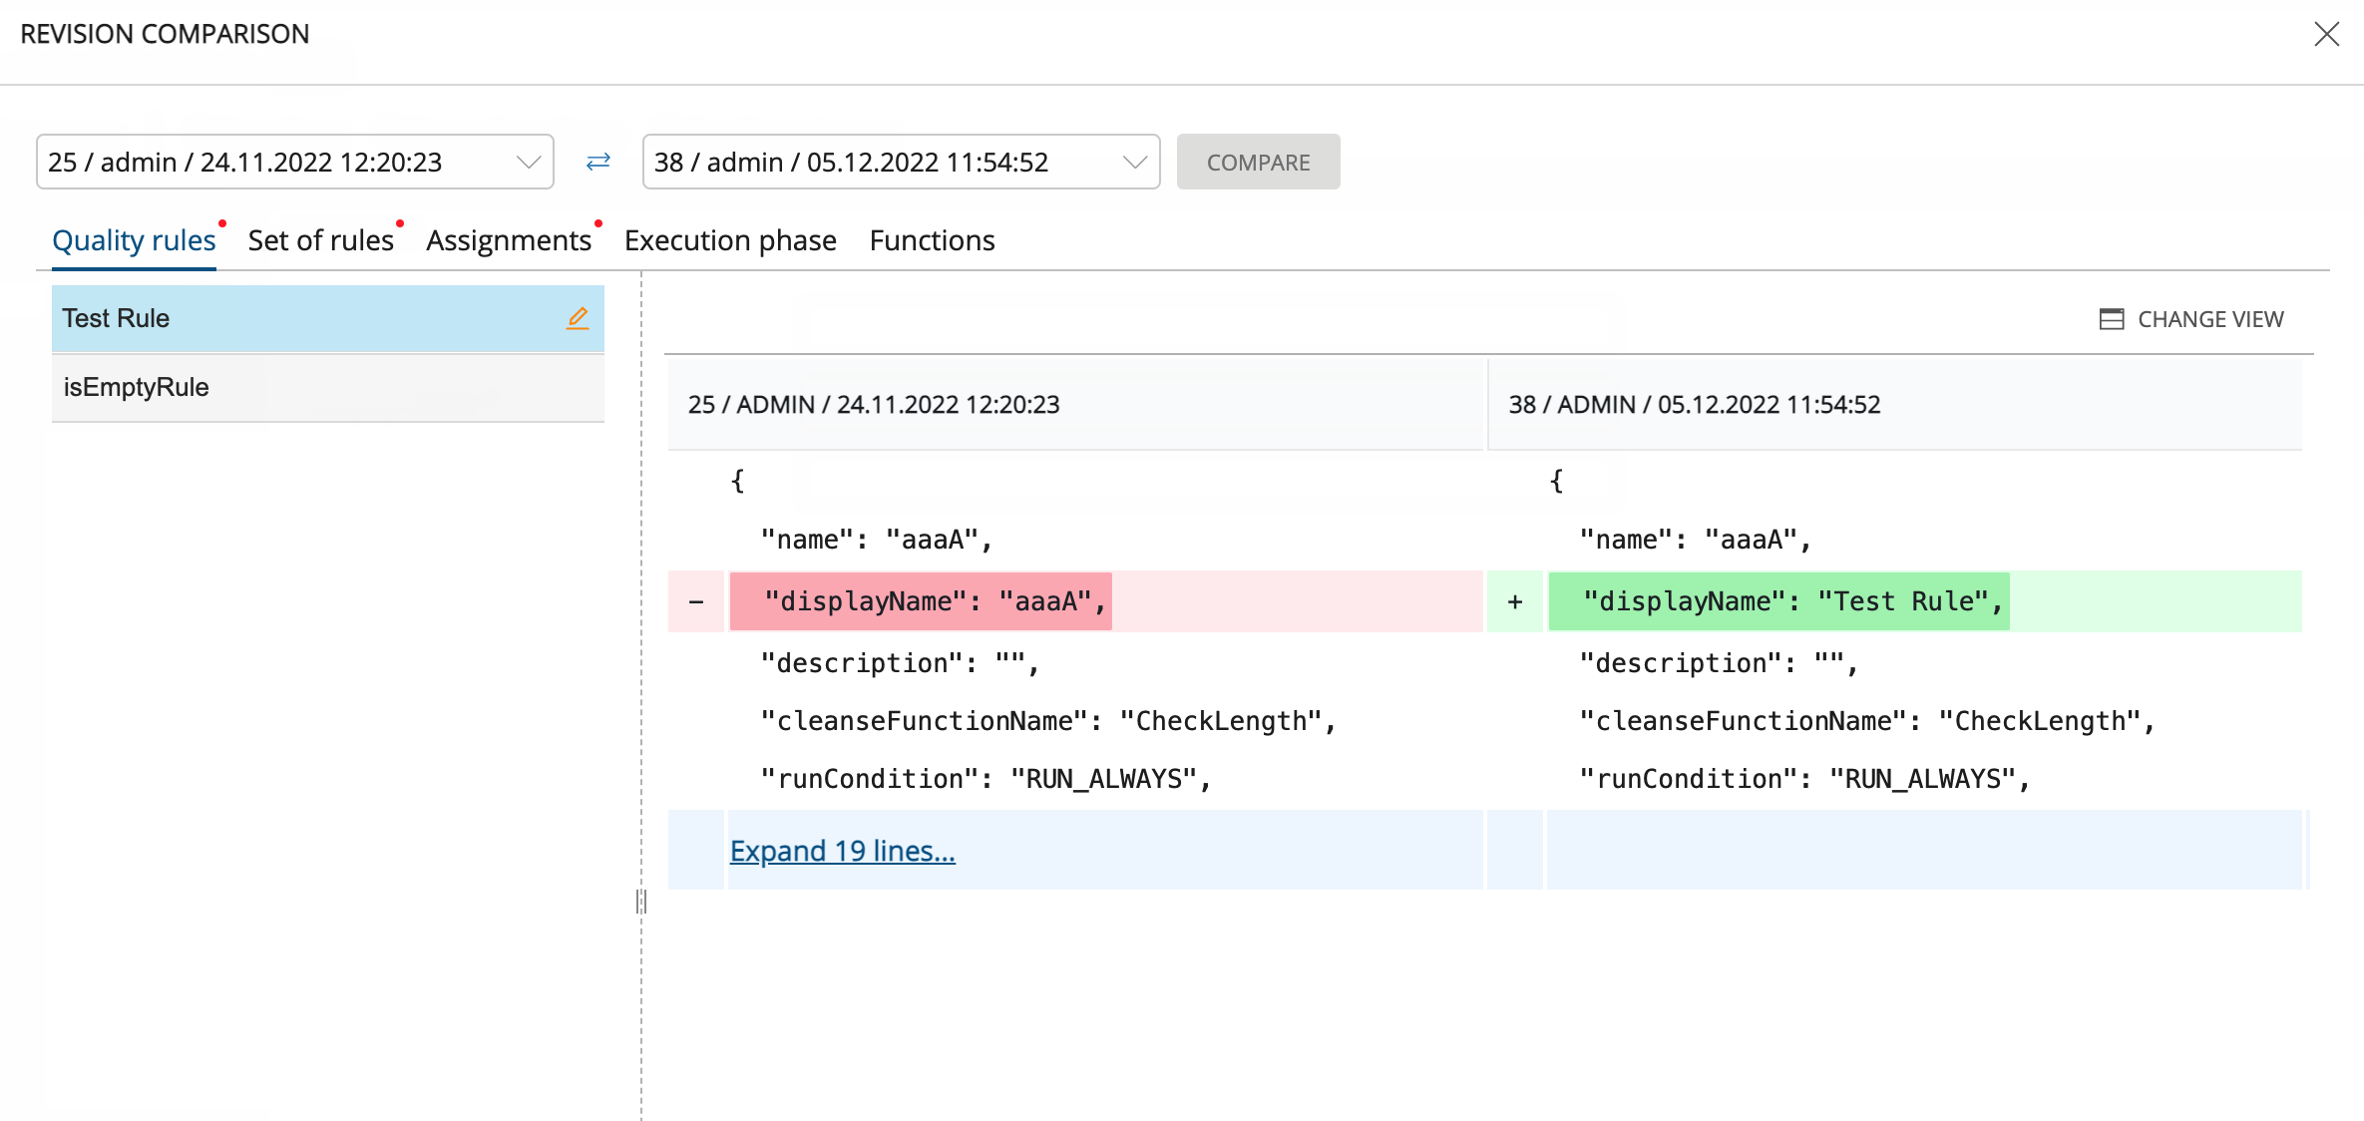Viewport: 2364px width, 1121px height.
Task: Click the right "name": "aaaA" line
Action: [1696, 540]
